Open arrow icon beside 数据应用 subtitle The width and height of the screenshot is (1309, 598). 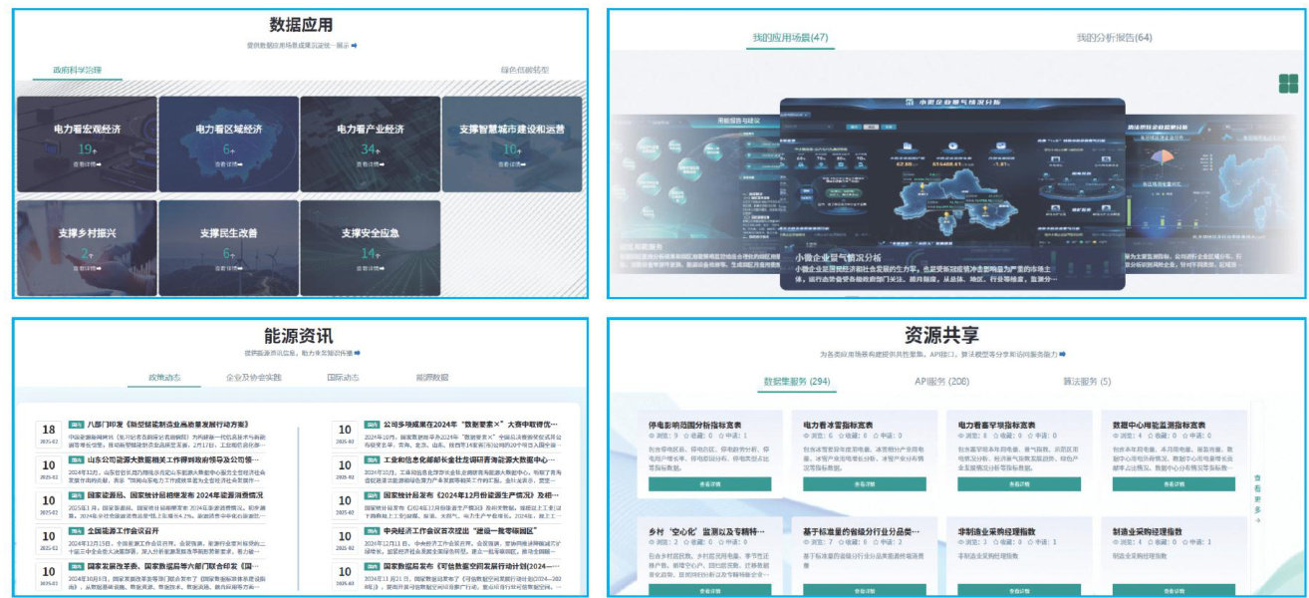point(354,46)
